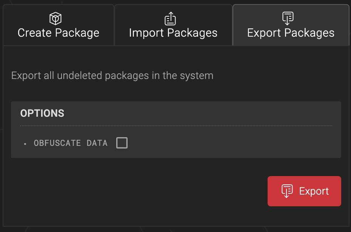Click the dotted divider under OPTIONS

(176, 125)
